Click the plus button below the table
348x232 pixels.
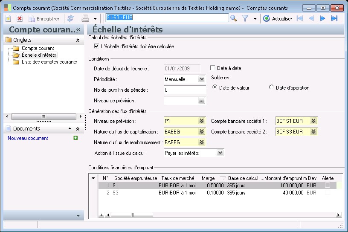pos(101,215)
